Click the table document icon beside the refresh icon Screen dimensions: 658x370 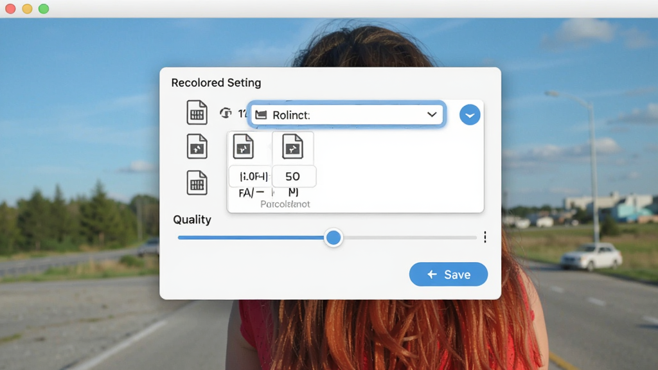pos(197,112)
